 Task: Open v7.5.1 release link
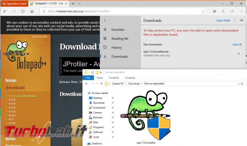[12, 115]
